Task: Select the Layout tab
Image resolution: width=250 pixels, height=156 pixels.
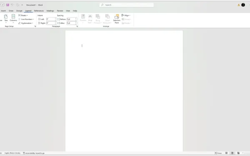Action: coord(28,11)
